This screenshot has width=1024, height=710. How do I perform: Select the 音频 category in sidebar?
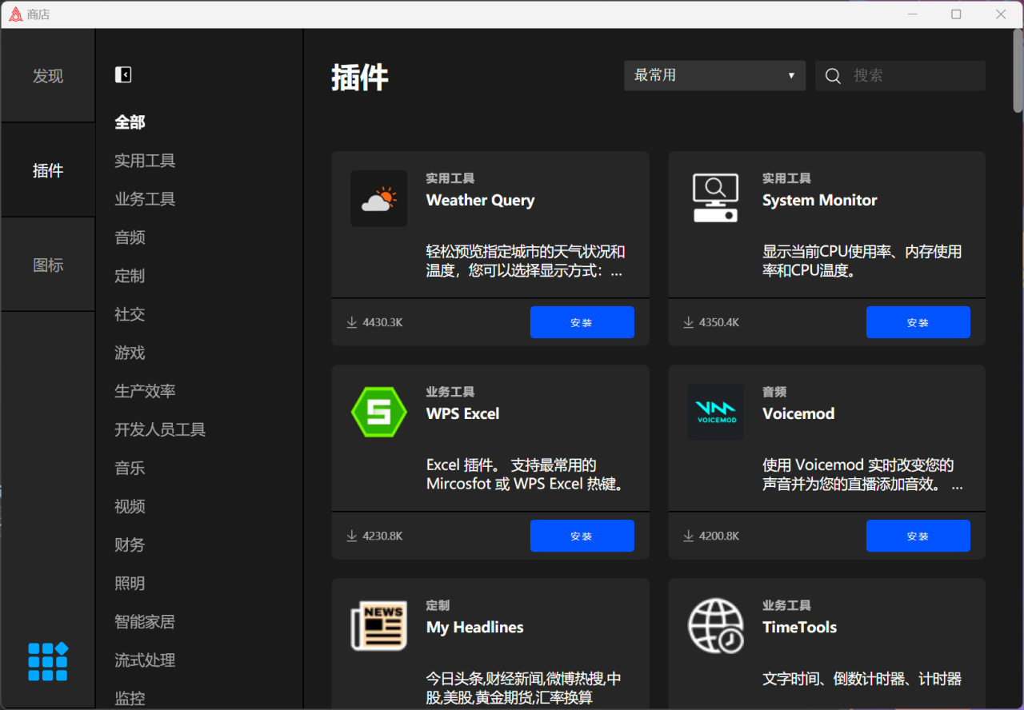(130, 237)
